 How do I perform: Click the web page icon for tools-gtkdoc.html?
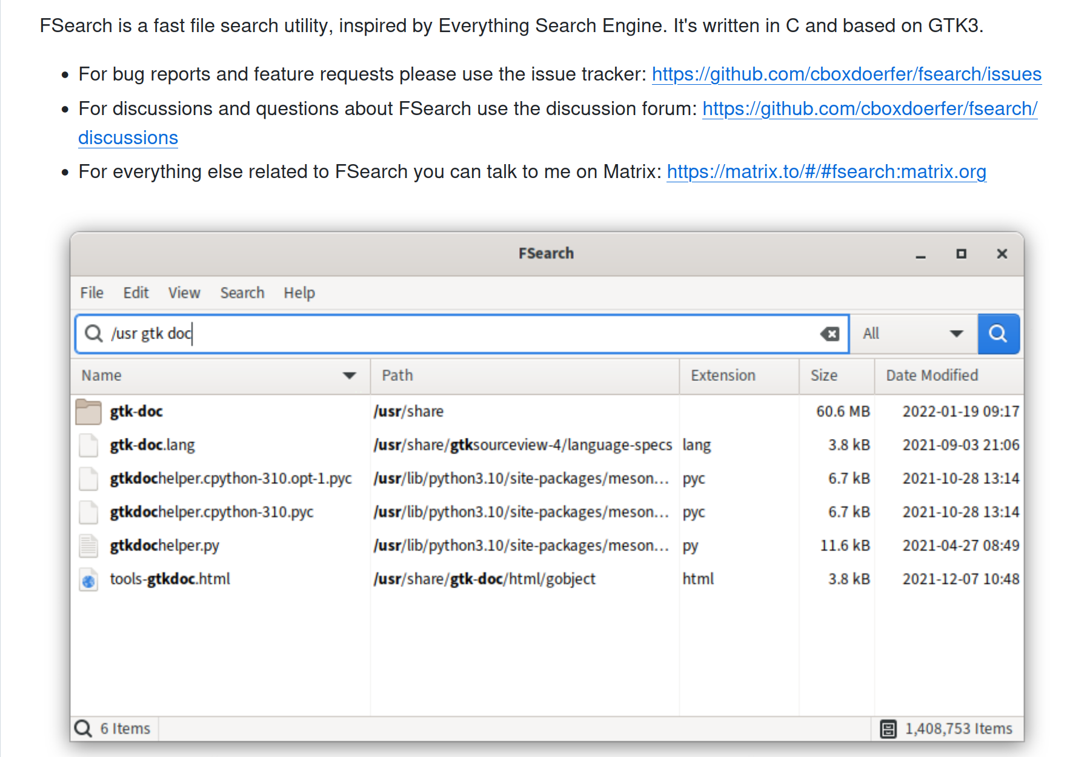click(88, 579)
